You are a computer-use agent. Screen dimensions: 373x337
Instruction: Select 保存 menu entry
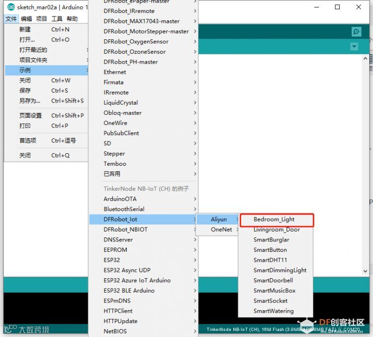click(x=46, y=91)
